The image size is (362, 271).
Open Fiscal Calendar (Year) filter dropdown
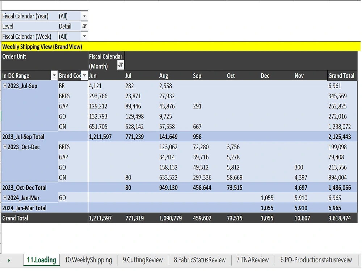pos(84,16)
